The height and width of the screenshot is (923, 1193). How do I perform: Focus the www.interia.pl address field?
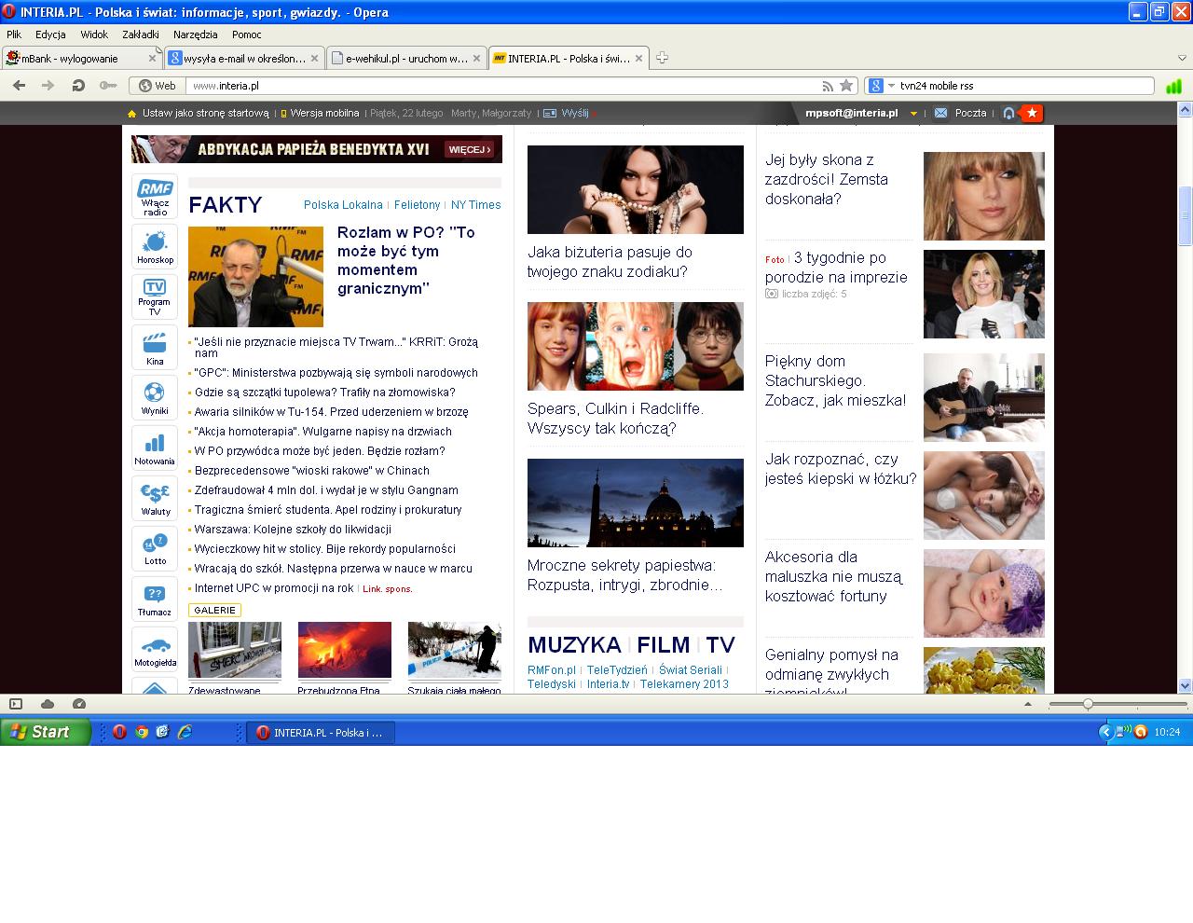(503, 86)
